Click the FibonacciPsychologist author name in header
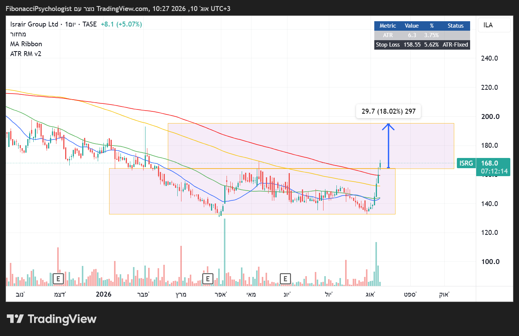The height and width of the screenshot is (336, 519). pyautogui.click(x=39, y=8)
